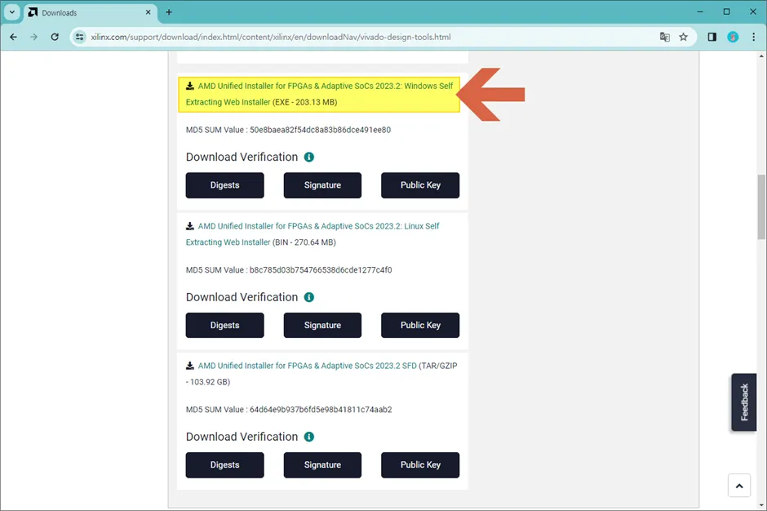Go back to the previous page
This screenshot has width=767, height=511.
click(14, 37)
